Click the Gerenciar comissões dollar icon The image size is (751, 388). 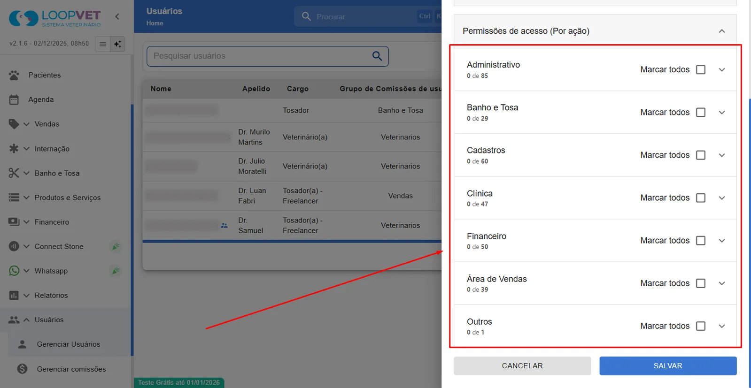pos(22,369)
